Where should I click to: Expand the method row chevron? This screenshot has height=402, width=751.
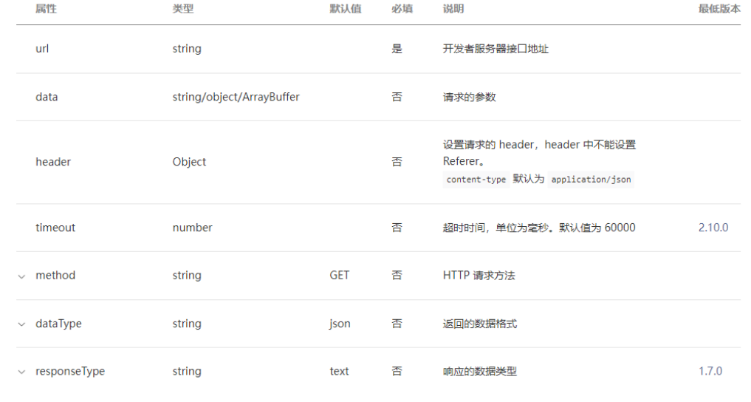pyautogui.click(x=21, y=276)
